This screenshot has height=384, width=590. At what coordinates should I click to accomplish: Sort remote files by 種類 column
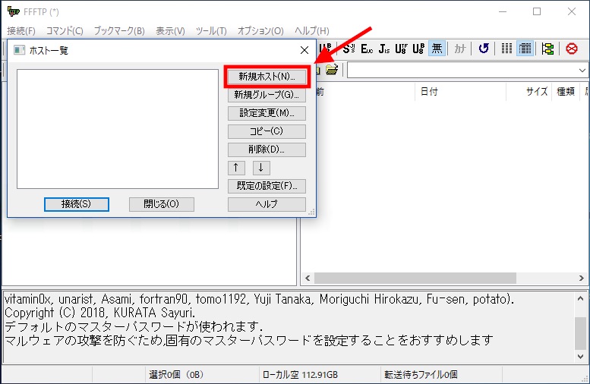coord(566,91)
